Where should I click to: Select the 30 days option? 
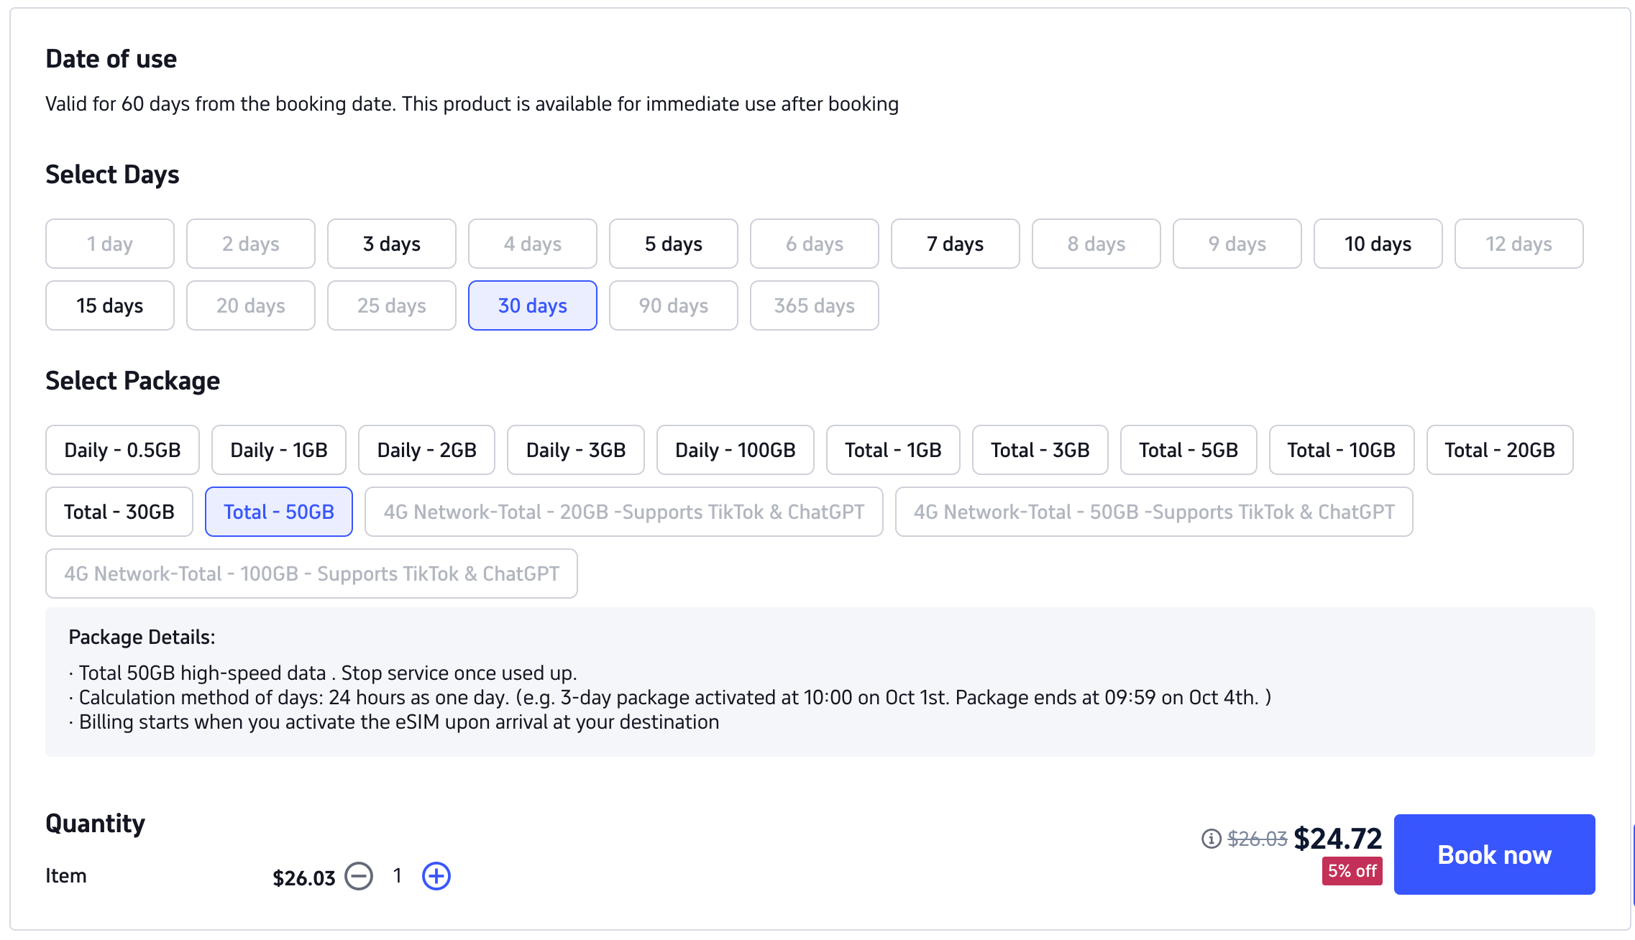[x=533, y=306]
